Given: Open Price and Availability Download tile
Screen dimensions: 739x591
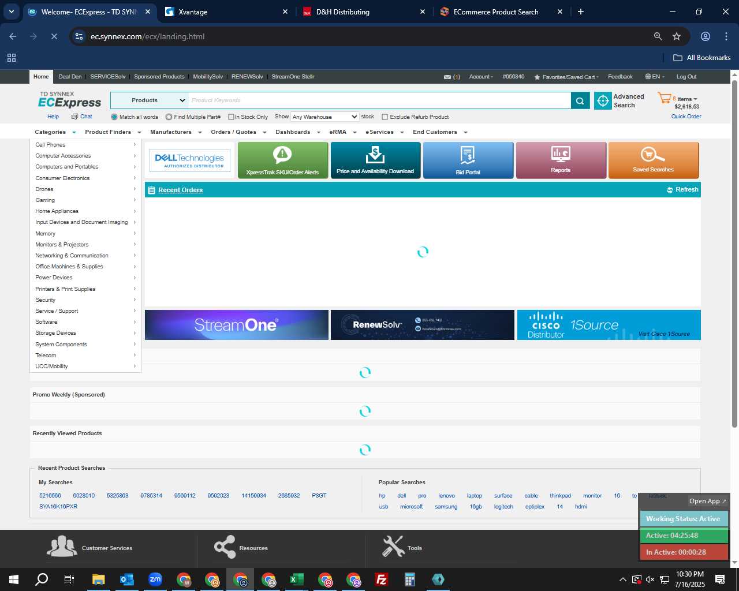Looking at the screenshot, I should [375, 160].
